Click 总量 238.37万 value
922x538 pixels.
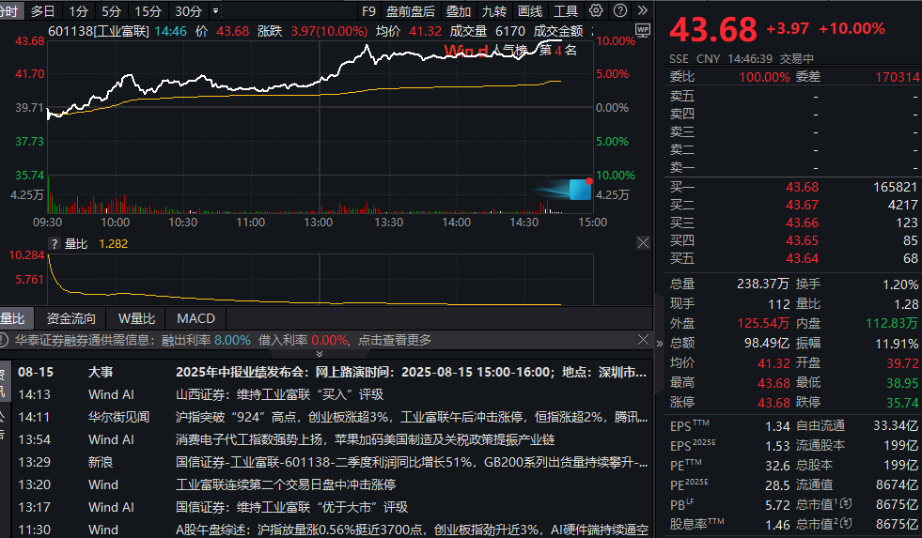(762, 284)
